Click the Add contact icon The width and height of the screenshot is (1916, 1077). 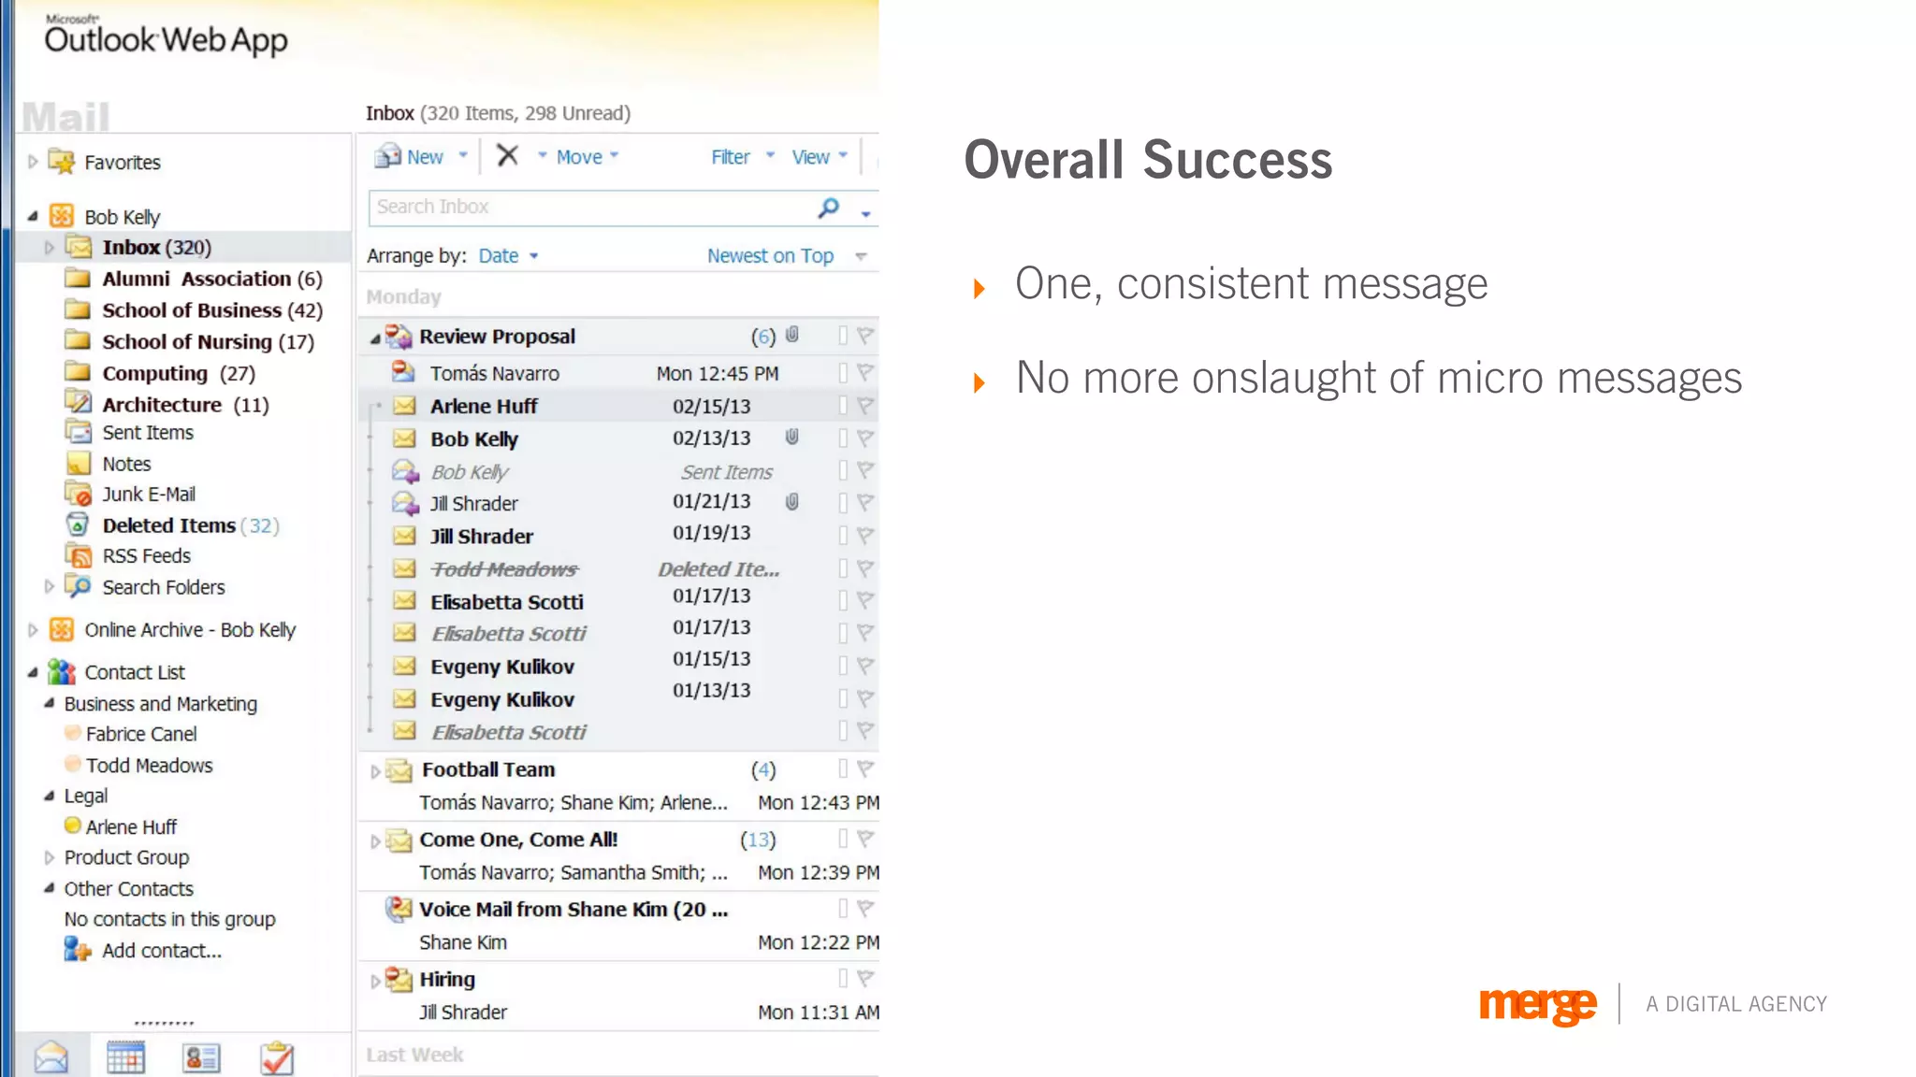(78, 950)
